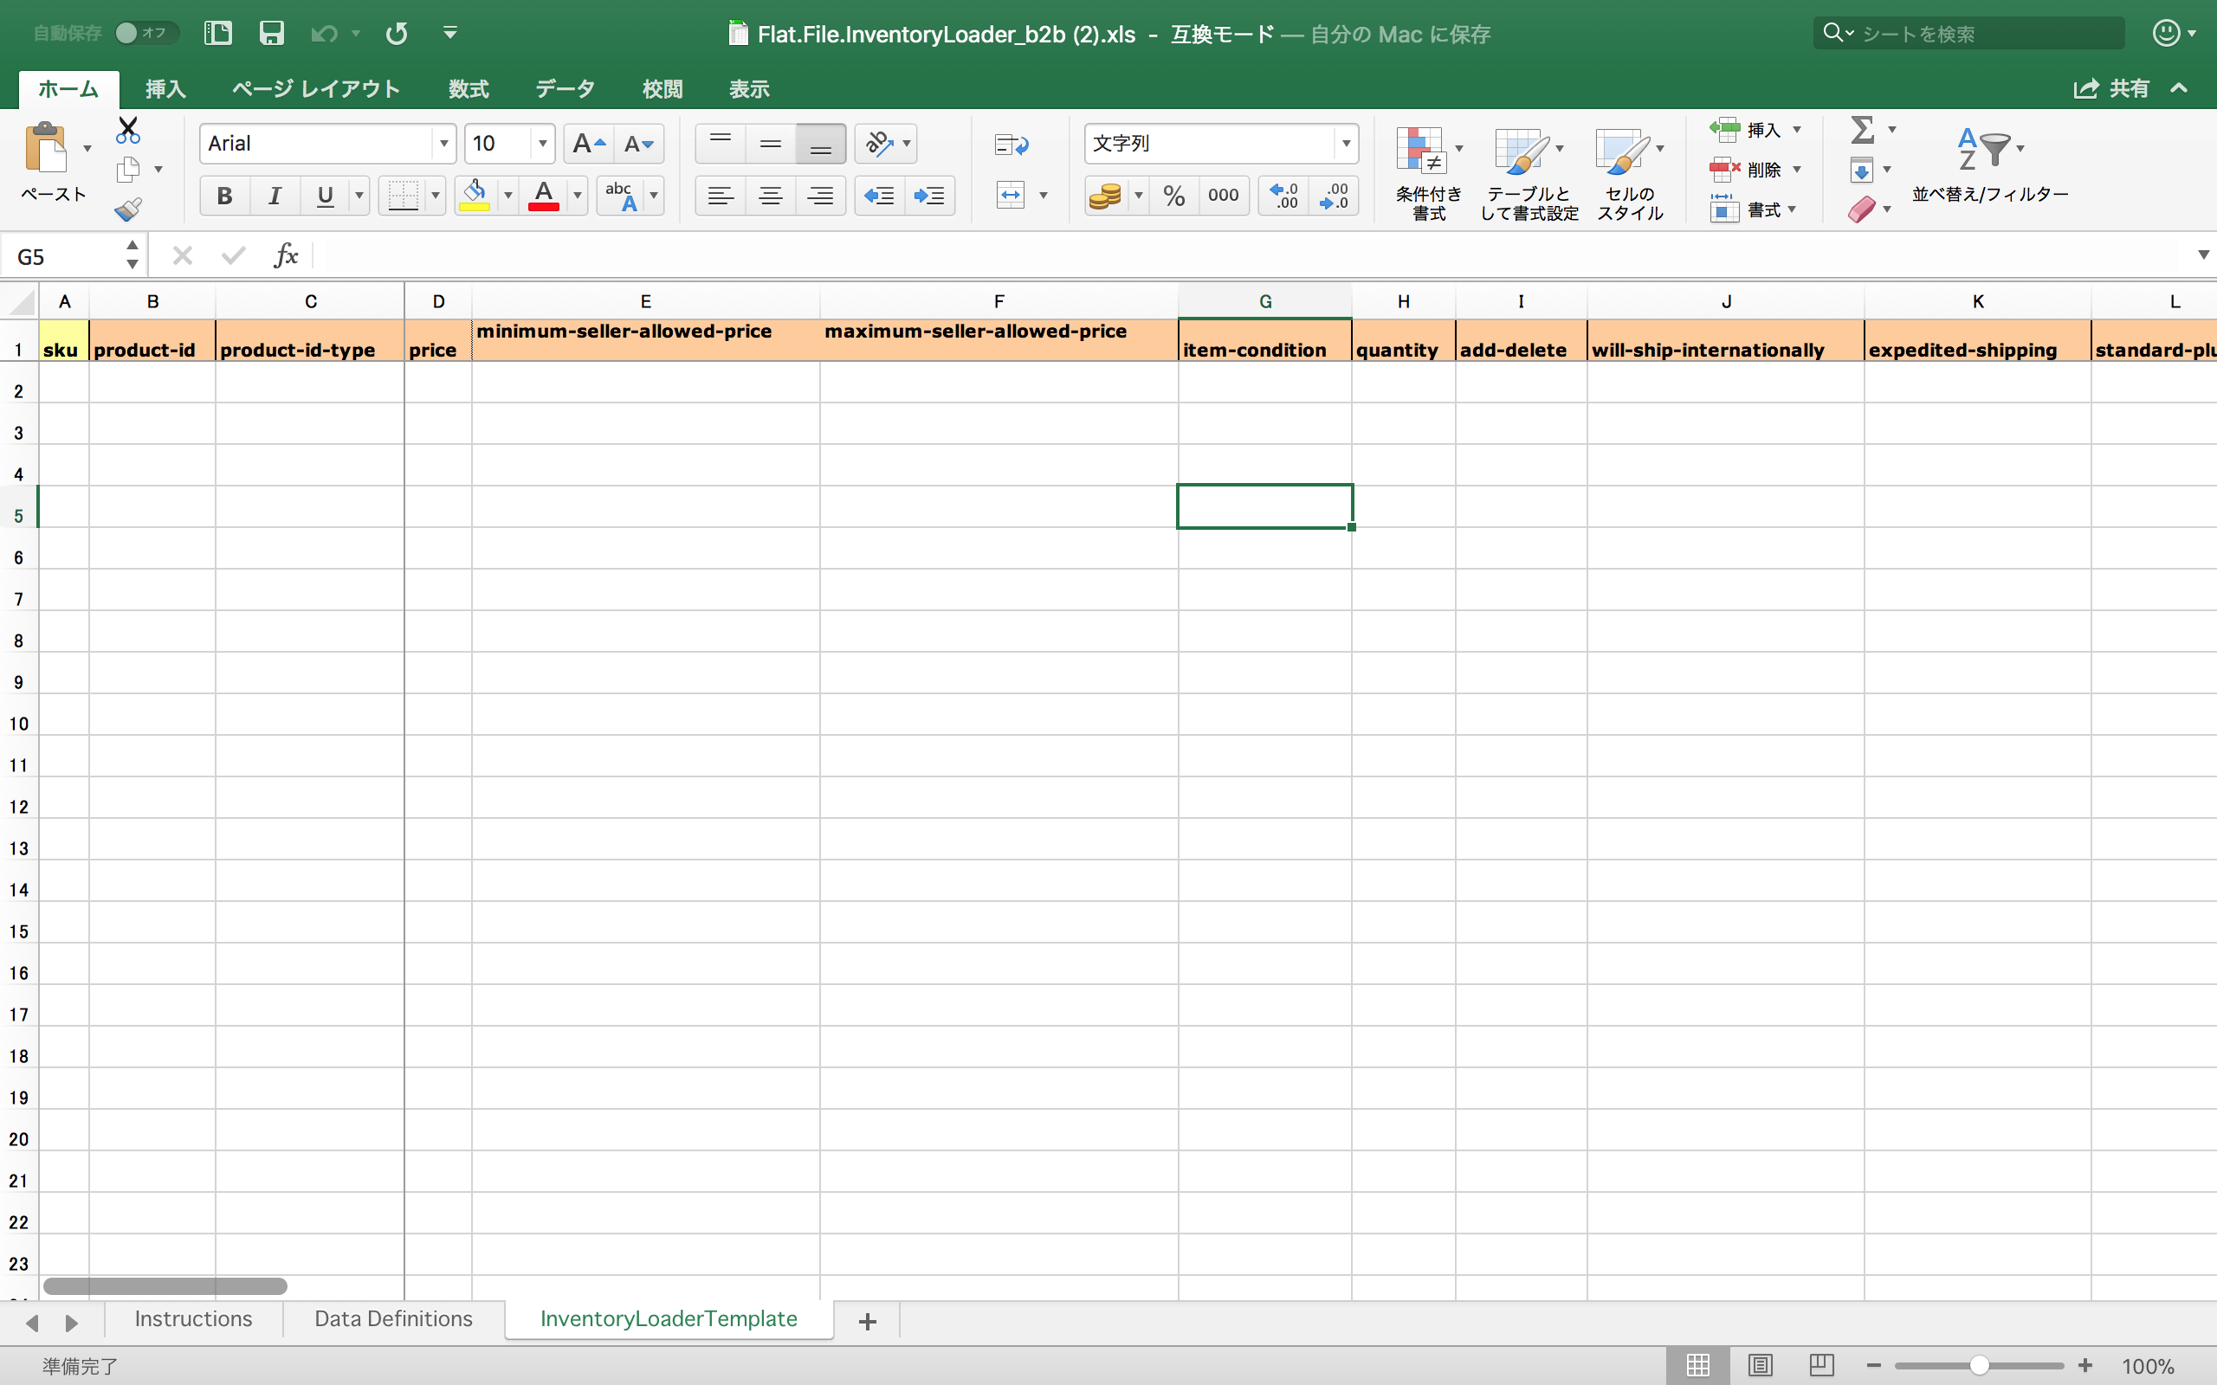This screenshot has width=2217, height=1385.
Task: Toggle middle vertical alignment
Action: (x=771, y=144)
